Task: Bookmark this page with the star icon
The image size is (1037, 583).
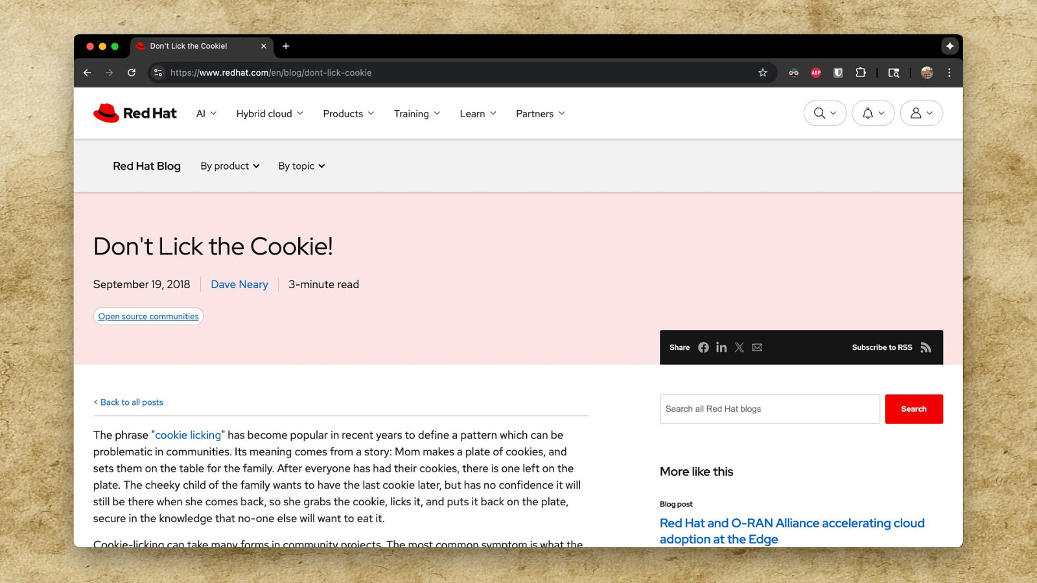Action: pos(763,73)
